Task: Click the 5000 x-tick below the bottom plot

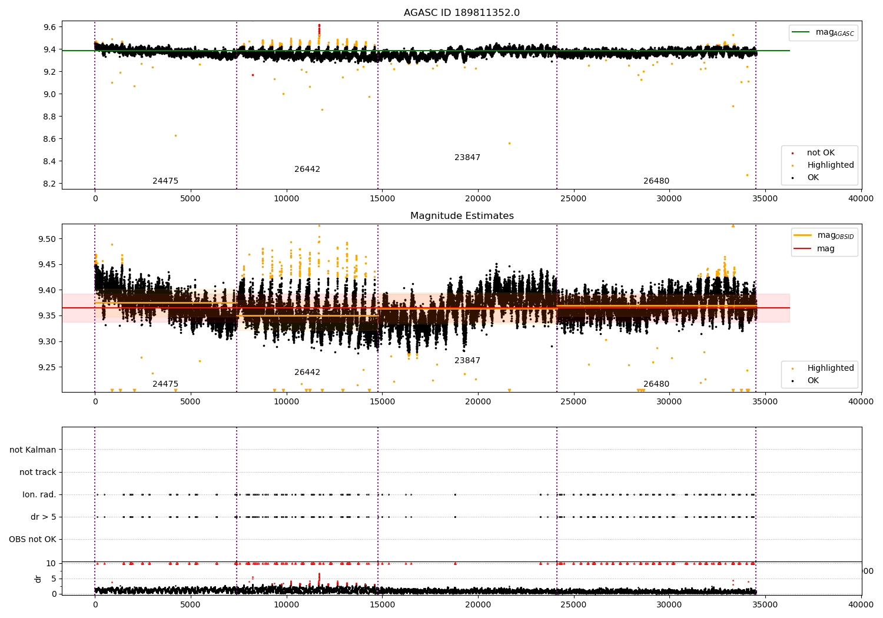Action: [x=191, y=604]
